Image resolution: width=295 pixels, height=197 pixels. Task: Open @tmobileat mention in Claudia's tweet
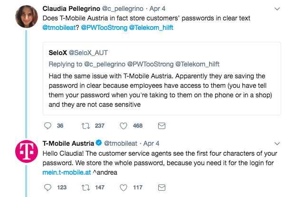(61, 28)
